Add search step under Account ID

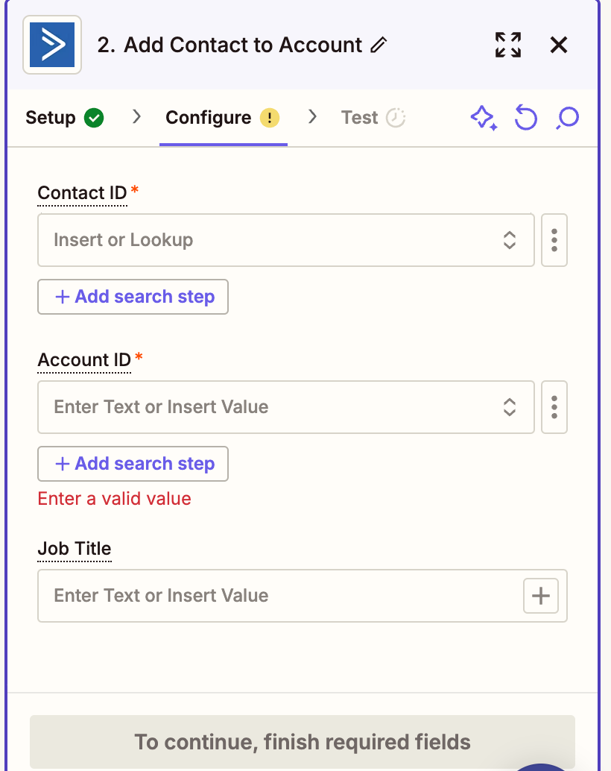[133, 464]
